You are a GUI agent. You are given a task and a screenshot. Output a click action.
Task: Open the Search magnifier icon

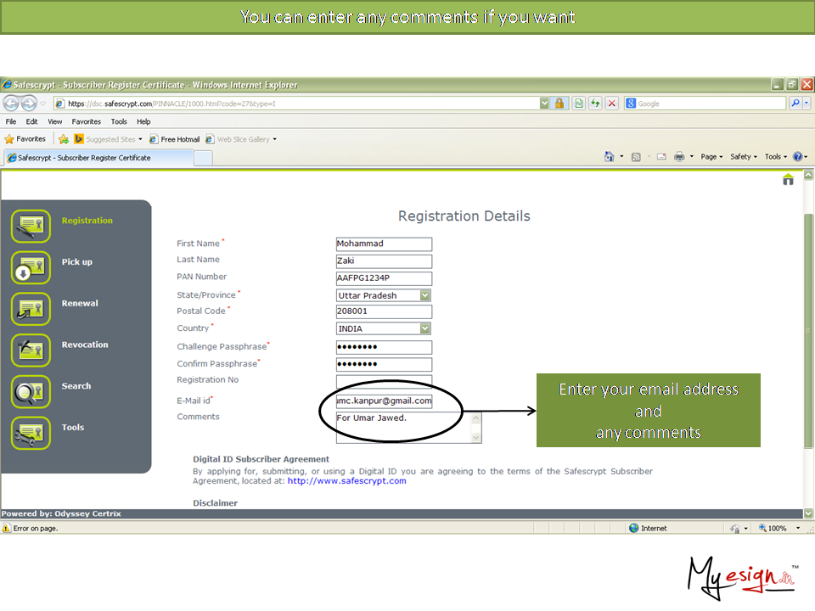(x=31, y=391)
